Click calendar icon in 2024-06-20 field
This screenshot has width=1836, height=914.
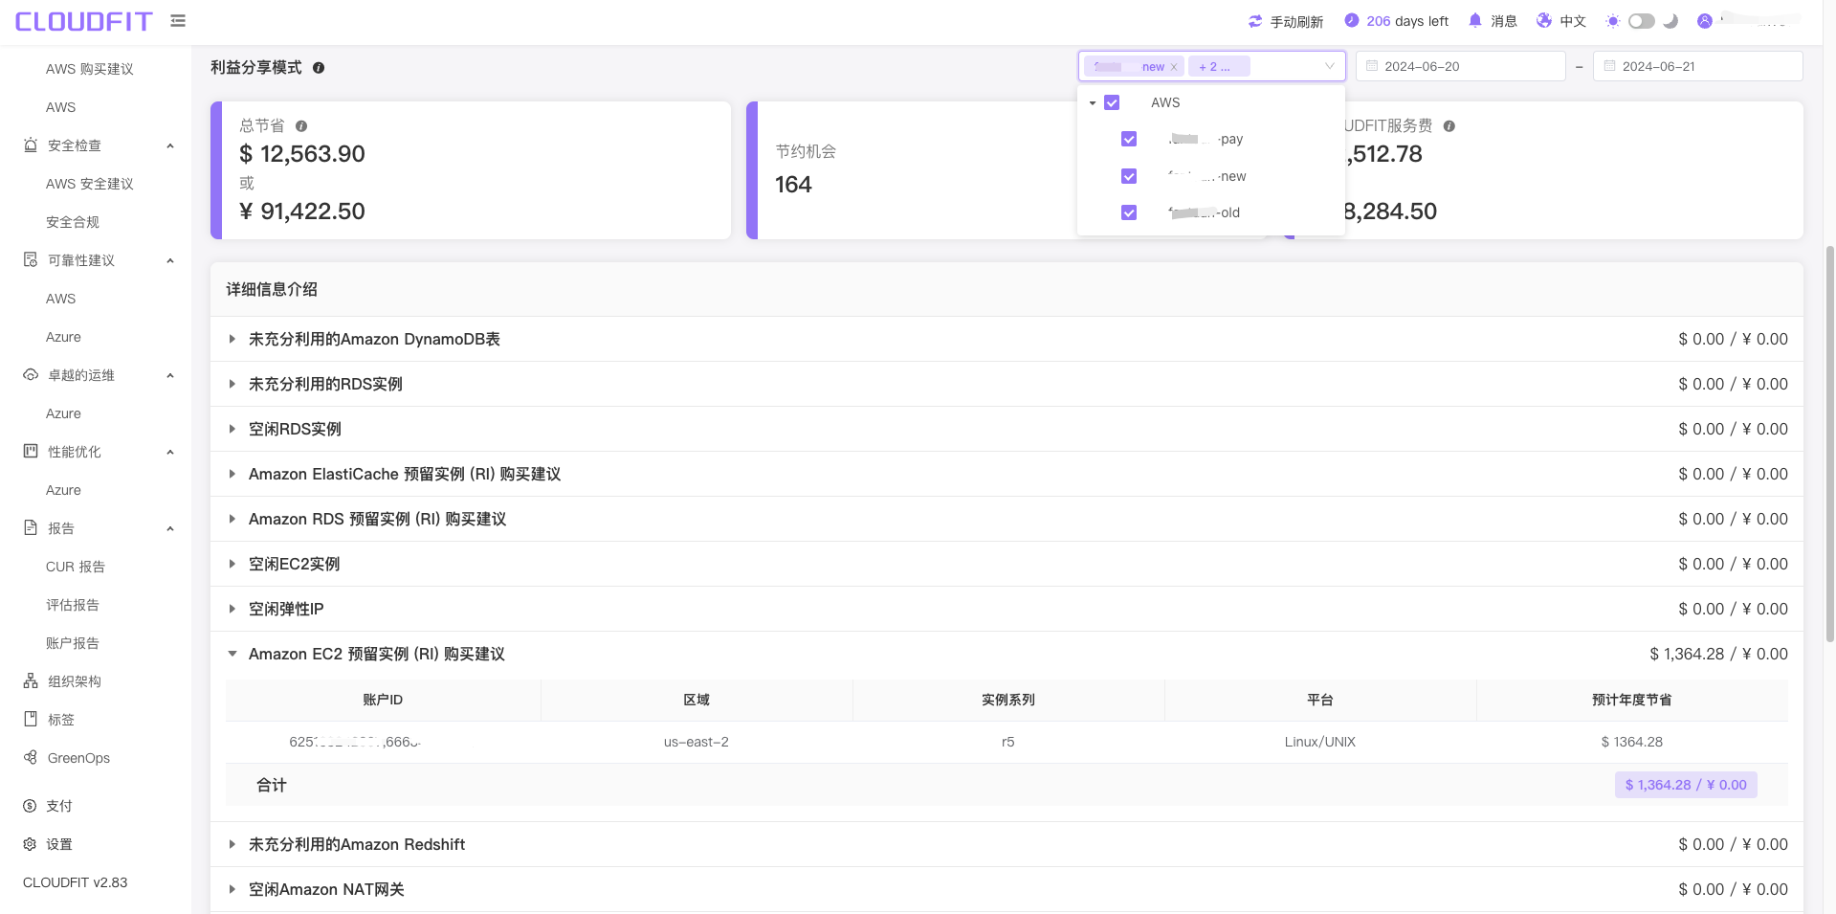(x=1372, y=66)
